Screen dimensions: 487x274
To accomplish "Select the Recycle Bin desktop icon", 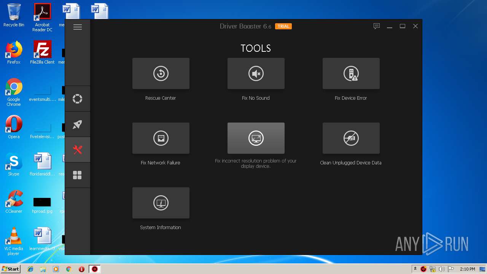I will 14,15.
